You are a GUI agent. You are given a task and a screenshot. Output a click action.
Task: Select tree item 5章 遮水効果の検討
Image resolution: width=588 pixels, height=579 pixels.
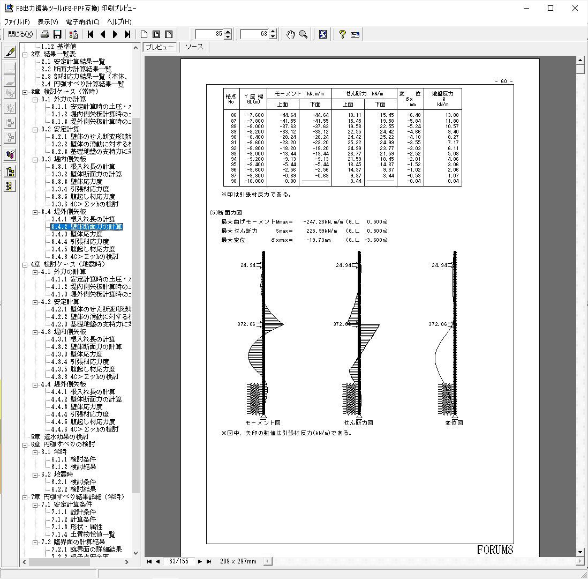(x=59, y=437)
